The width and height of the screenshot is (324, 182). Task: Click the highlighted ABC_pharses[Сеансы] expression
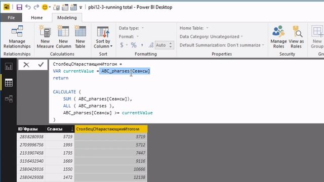click(x=125, y=71)
